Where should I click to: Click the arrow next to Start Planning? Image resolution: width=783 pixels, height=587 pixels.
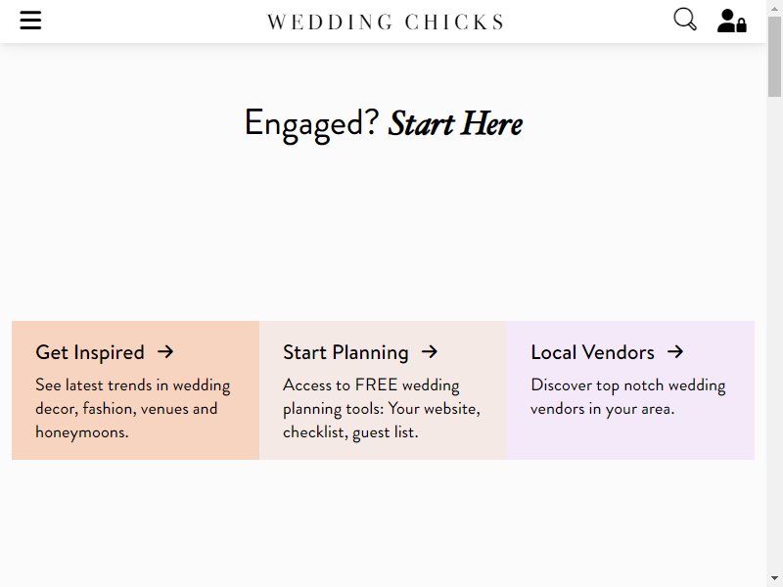pos(430,352)
